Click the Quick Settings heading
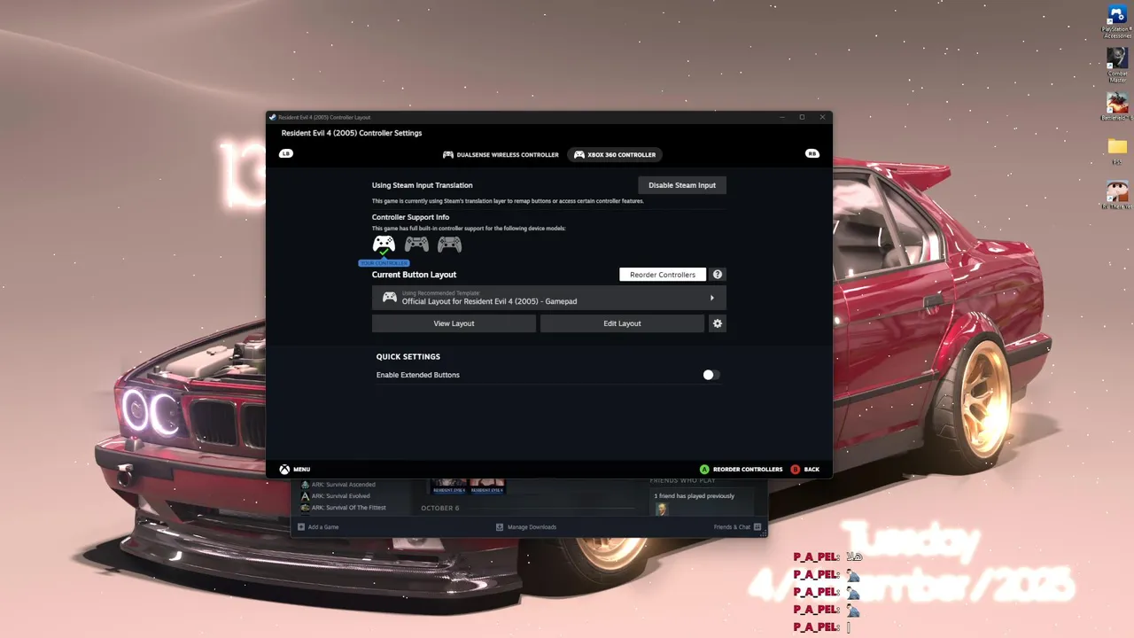 [x=408, y=357]
